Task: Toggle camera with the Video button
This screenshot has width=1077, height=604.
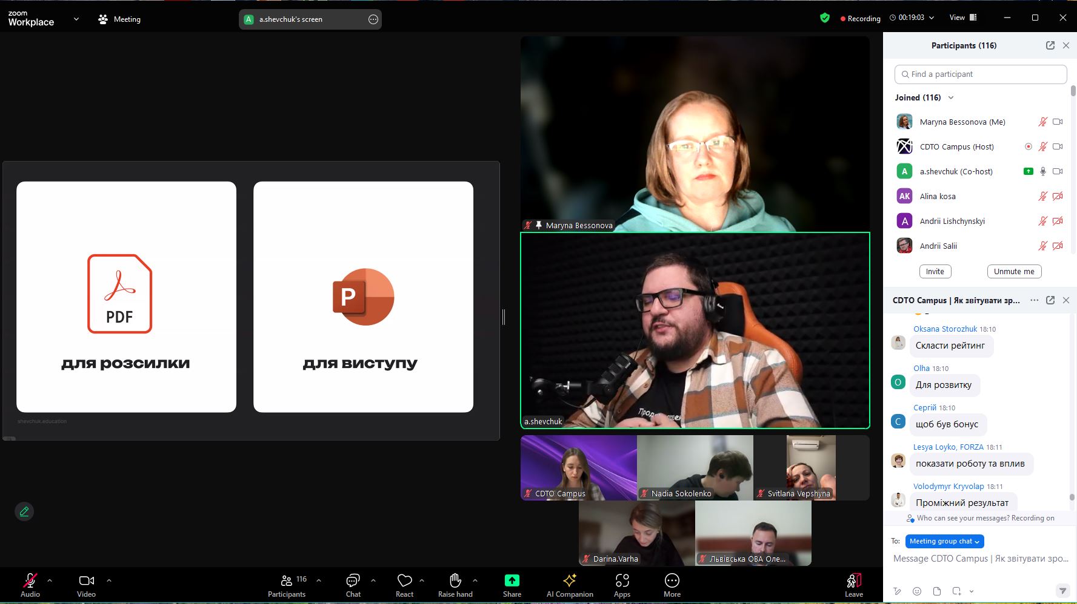Action: (86, 581)
